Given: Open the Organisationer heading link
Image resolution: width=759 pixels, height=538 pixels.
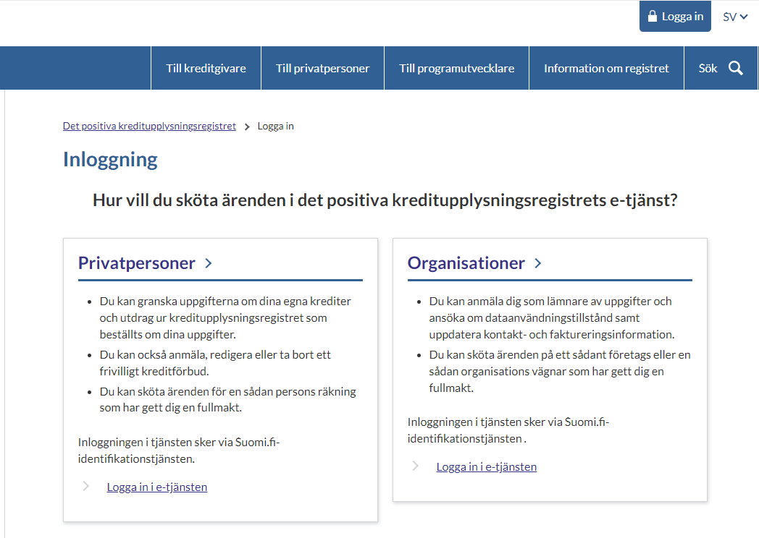Looking at the screenshot, I should click(466, 263).
